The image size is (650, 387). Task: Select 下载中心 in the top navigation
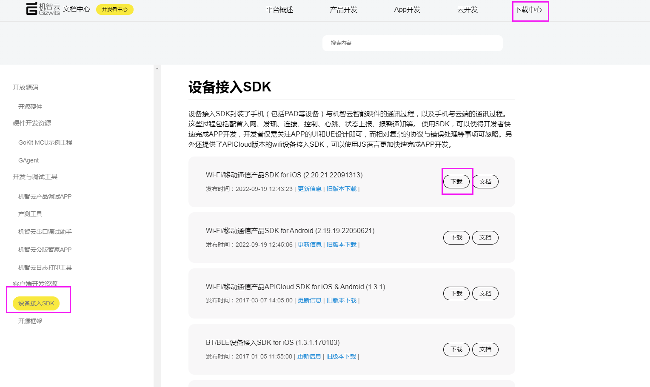click(530, 10)
